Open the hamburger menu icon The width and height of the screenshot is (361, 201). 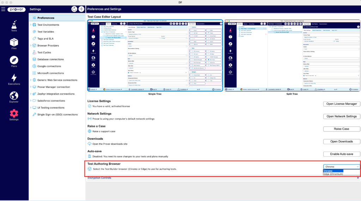click(x=3, y=9)
